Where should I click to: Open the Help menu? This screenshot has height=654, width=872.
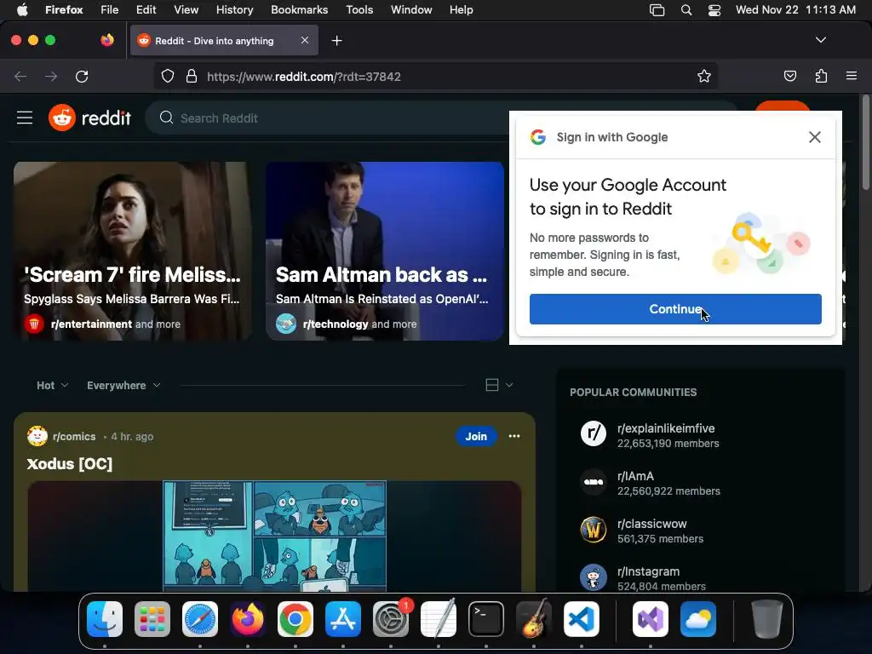[461, 9]
